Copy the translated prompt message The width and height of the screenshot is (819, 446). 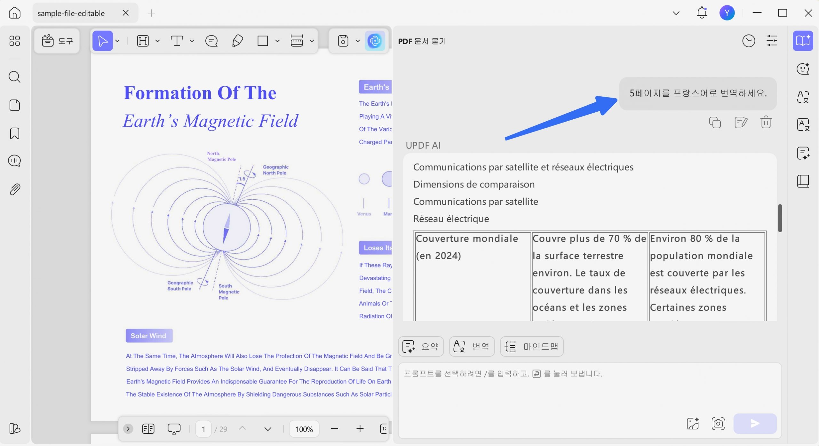[715, 123]
